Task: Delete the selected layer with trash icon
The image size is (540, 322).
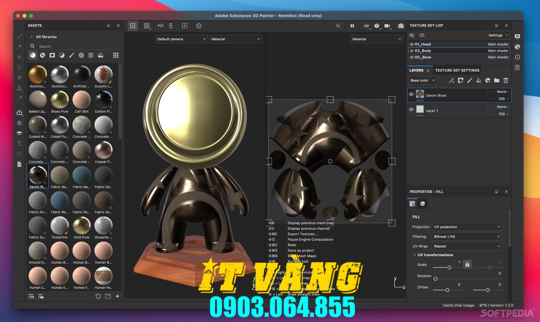Action: 506,80
